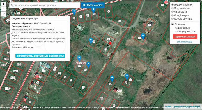202x110 pixels.
Task: Click the blue pin on parcel 54
Action: coord(93,10)
